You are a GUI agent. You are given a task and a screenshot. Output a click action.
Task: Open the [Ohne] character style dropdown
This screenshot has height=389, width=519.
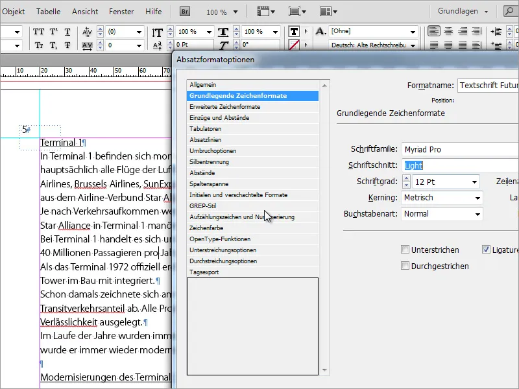413,32
